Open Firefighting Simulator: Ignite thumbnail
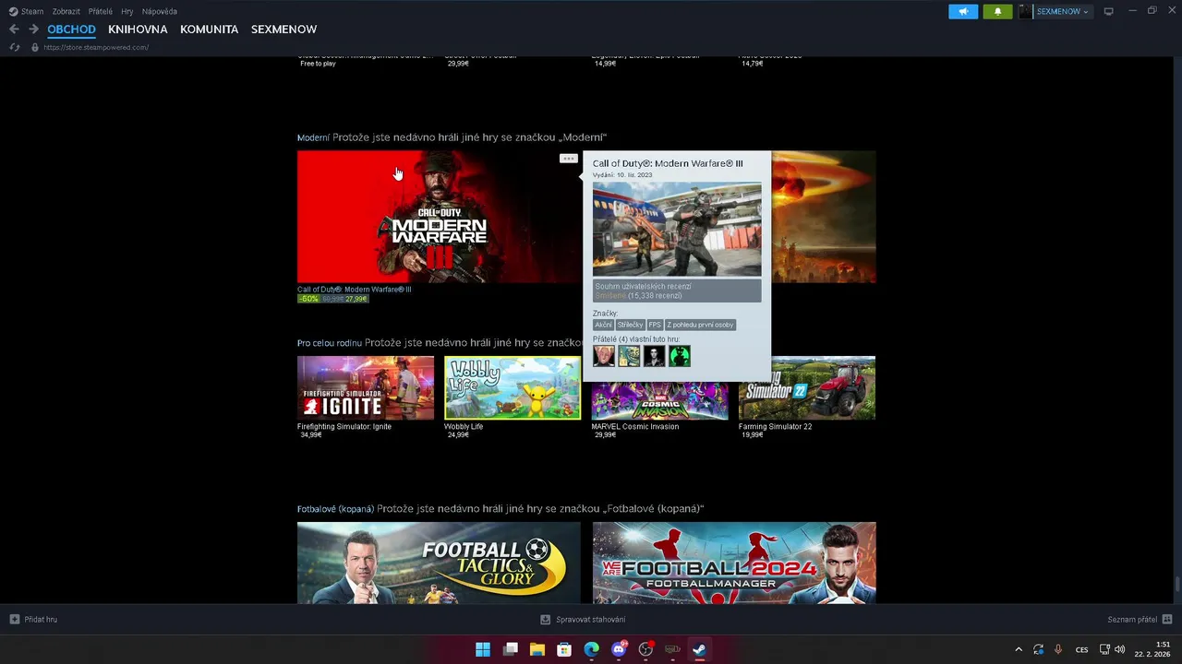This screenshot has width=1182, height=664. (366, 387)
